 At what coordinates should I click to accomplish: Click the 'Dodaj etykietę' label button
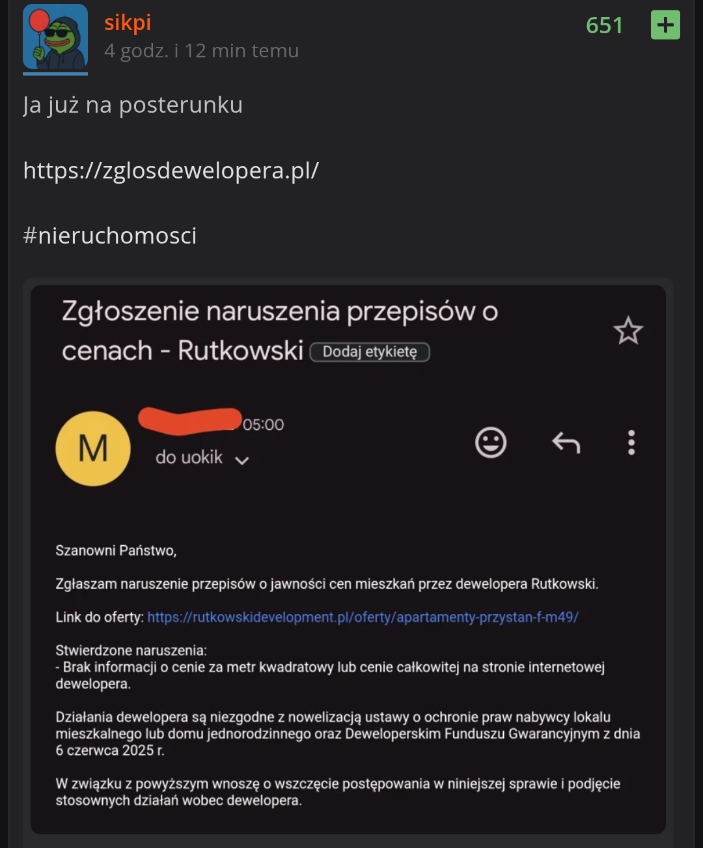370,352
